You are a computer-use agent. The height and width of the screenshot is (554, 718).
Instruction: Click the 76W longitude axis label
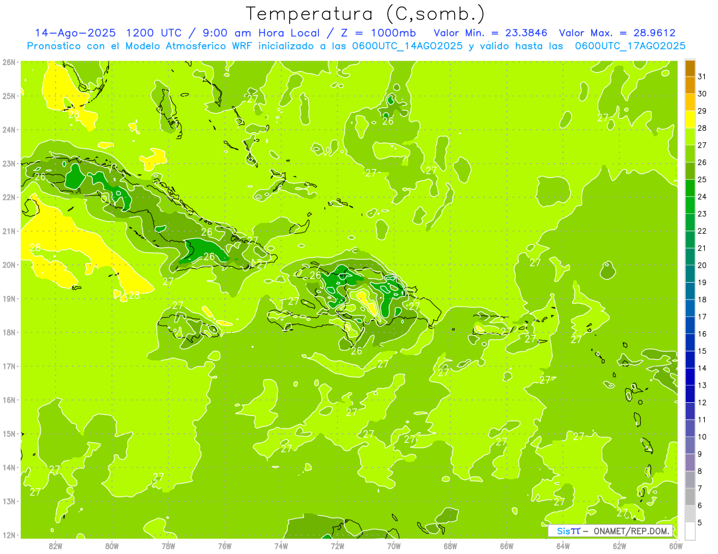224,546
